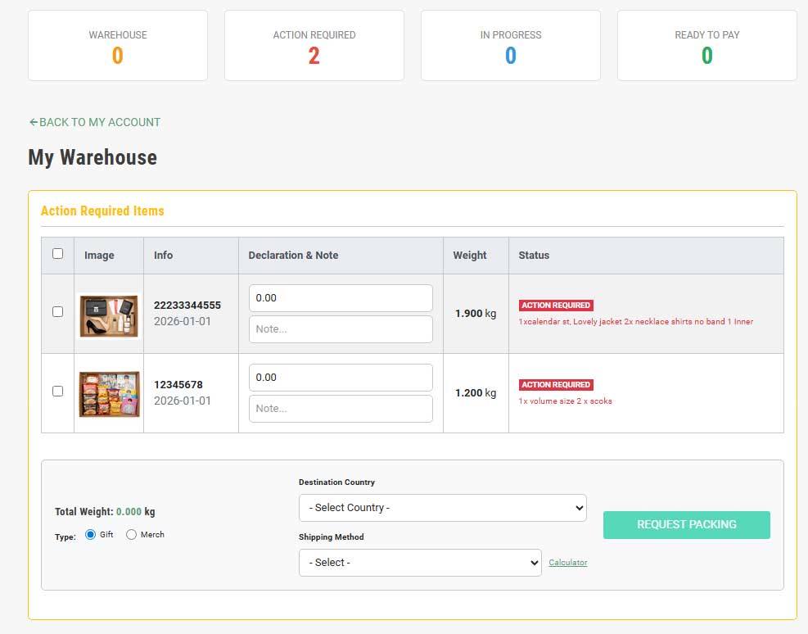Click the Request Packing button
808x634 pixels.
tap(686, 525)
